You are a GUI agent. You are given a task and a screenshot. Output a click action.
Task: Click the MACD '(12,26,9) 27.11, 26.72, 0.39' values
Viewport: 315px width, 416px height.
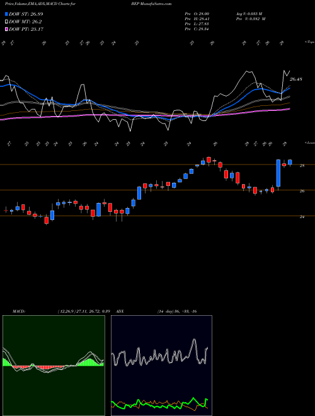[x=84, y=311]
